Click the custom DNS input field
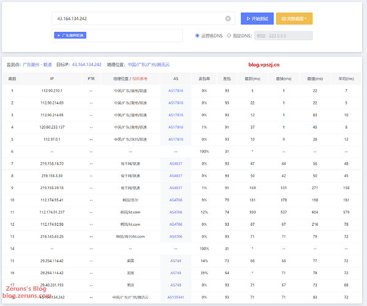 pyautogui.click(x=278, y=35)
